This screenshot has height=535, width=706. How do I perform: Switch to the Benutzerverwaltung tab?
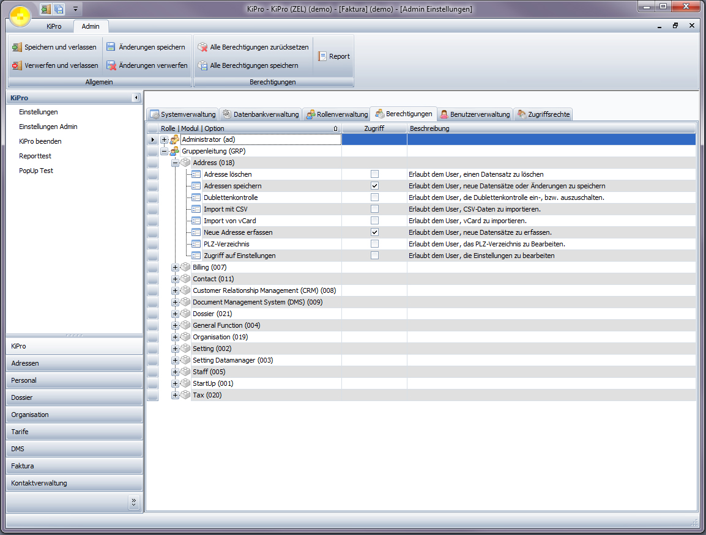tap(474, 114)
